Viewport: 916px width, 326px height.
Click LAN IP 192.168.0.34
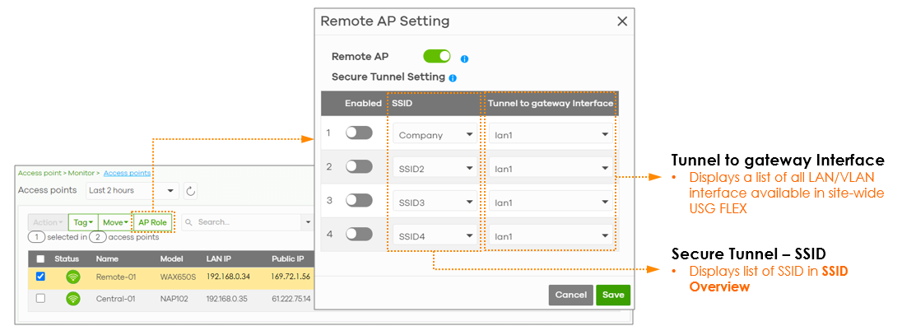point(228,277)
